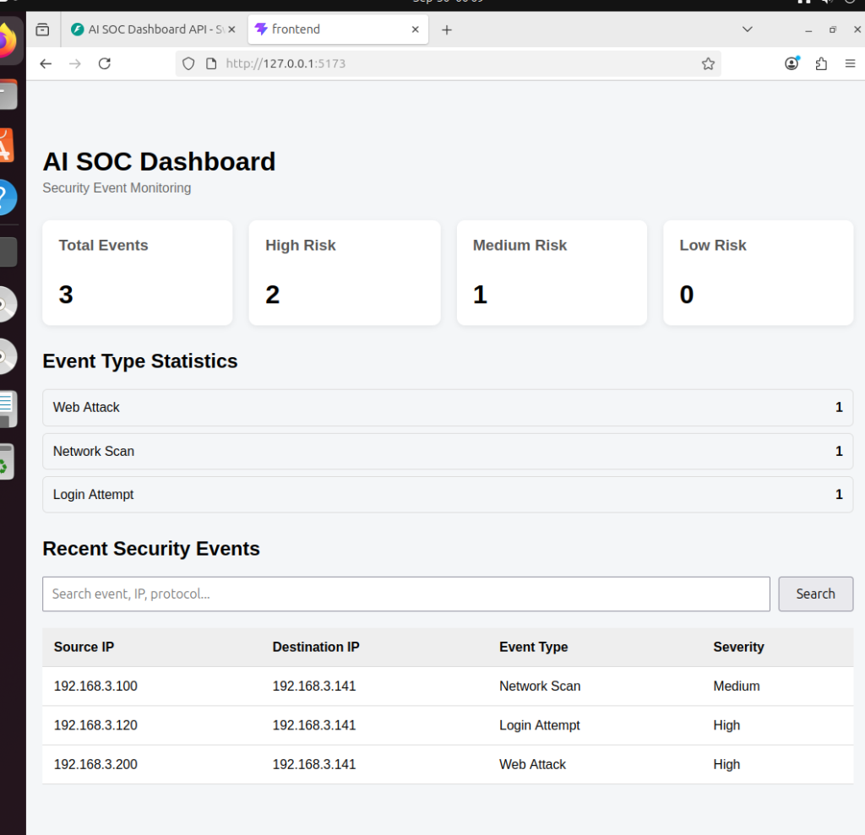Open the Firefox View icon left of tabs
Image resolution: width=865 pixels, height=835 pixels.
click(x=42, y=30)
